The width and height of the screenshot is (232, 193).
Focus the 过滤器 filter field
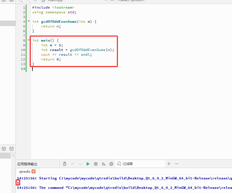(x=141, y=164)
